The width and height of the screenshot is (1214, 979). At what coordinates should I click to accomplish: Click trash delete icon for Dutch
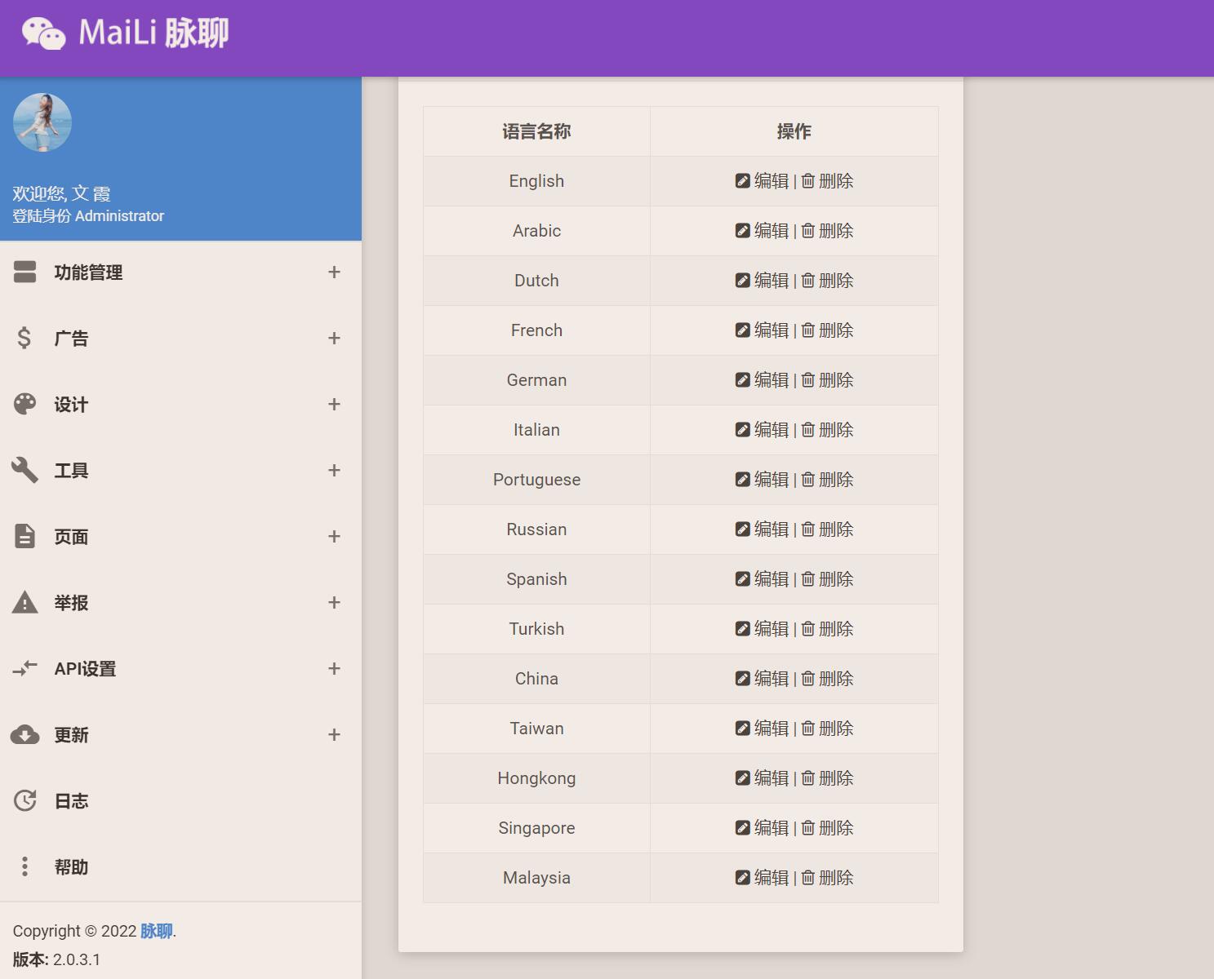[x=808, y=281]
